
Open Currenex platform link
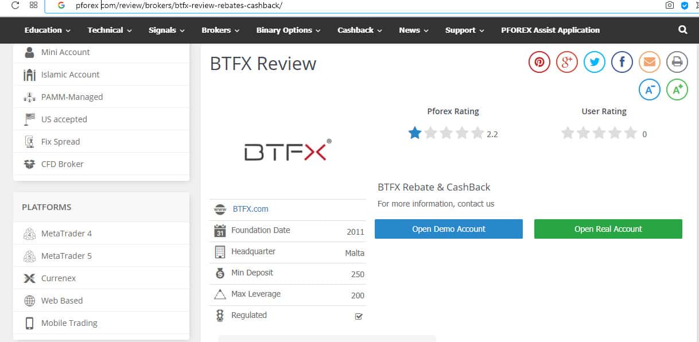pos(59,278)
